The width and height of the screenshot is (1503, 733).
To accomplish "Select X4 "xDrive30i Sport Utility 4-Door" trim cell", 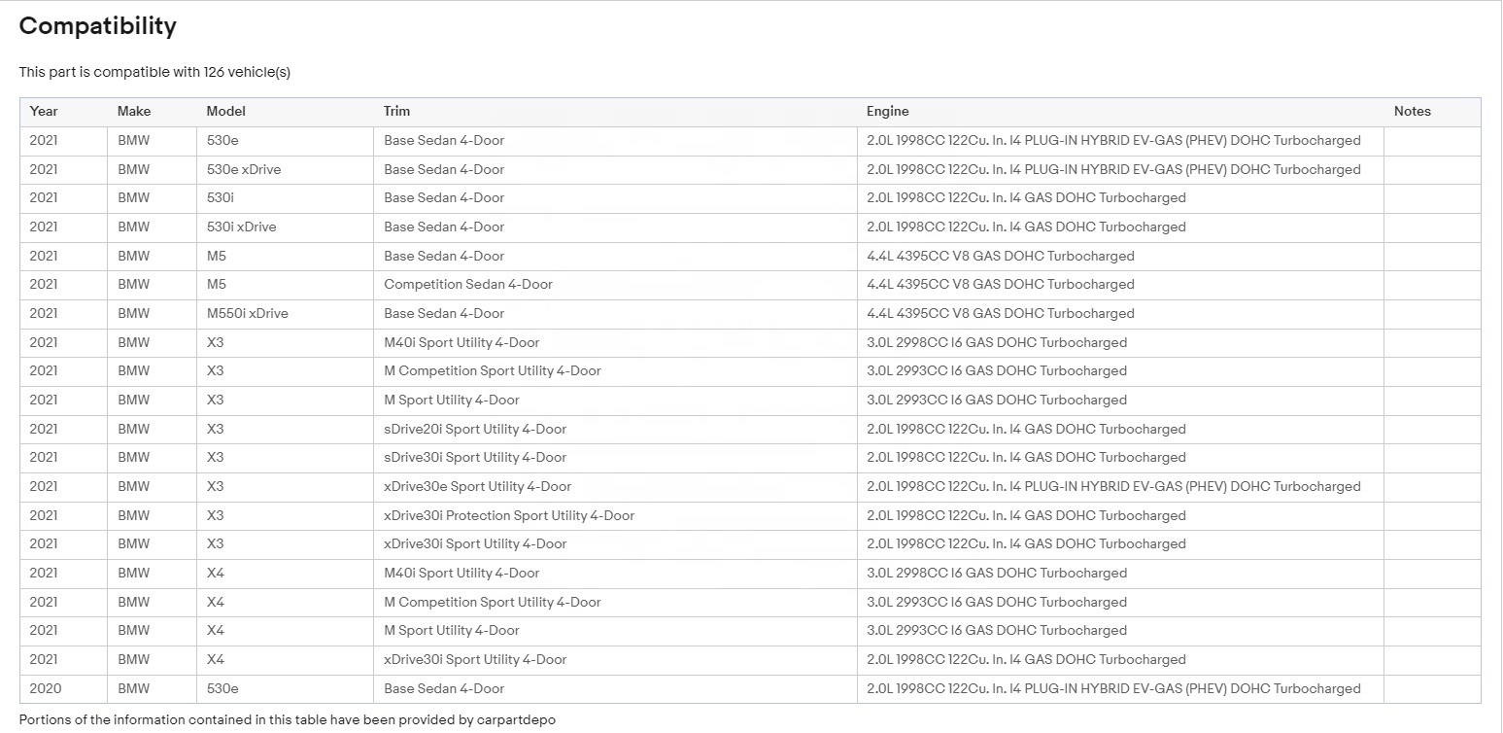I will coord(475,659).
